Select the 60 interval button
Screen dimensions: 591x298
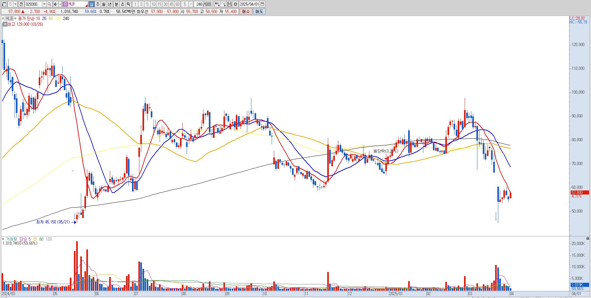point(177,4)
